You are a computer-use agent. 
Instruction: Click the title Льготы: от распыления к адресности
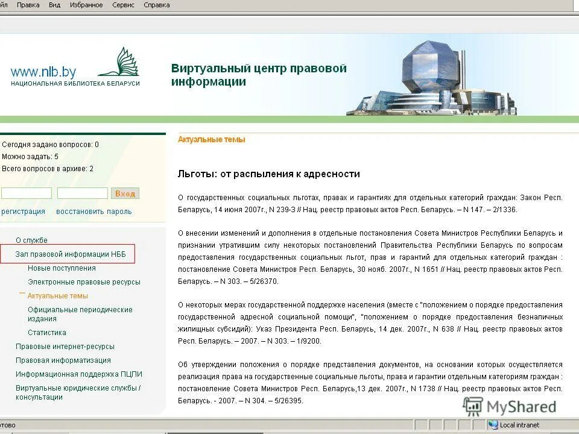coord(269,174)
